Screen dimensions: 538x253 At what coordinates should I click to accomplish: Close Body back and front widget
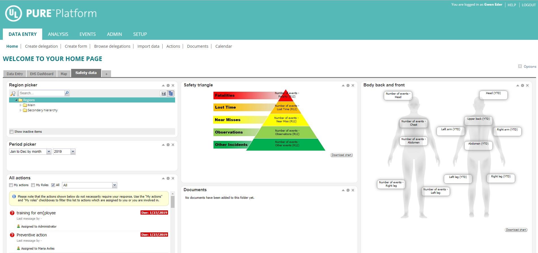point(527,86)
